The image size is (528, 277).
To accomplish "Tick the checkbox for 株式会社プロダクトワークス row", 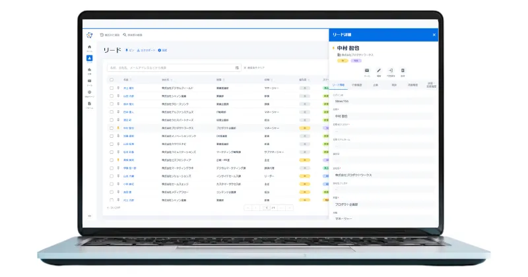I will (111, 128).
